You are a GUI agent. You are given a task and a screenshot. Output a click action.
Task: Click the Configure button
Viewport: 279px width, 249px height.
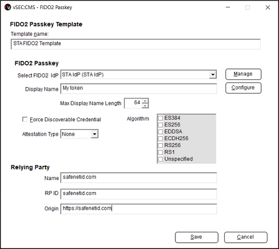coord(243,88)
